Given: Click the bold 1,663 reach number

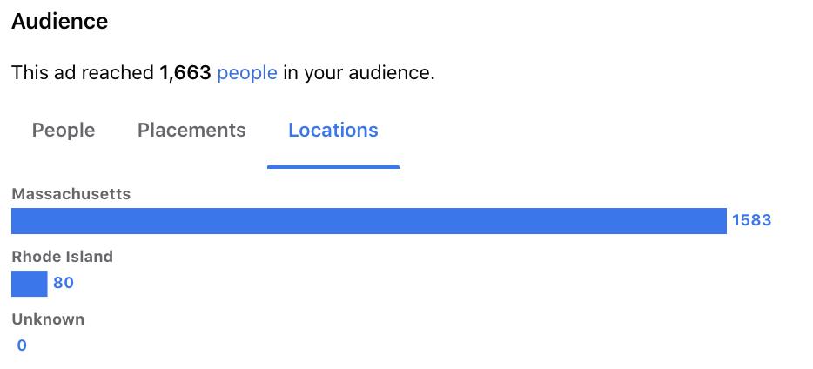Looking at the screenshot, I should pos(185,73).
